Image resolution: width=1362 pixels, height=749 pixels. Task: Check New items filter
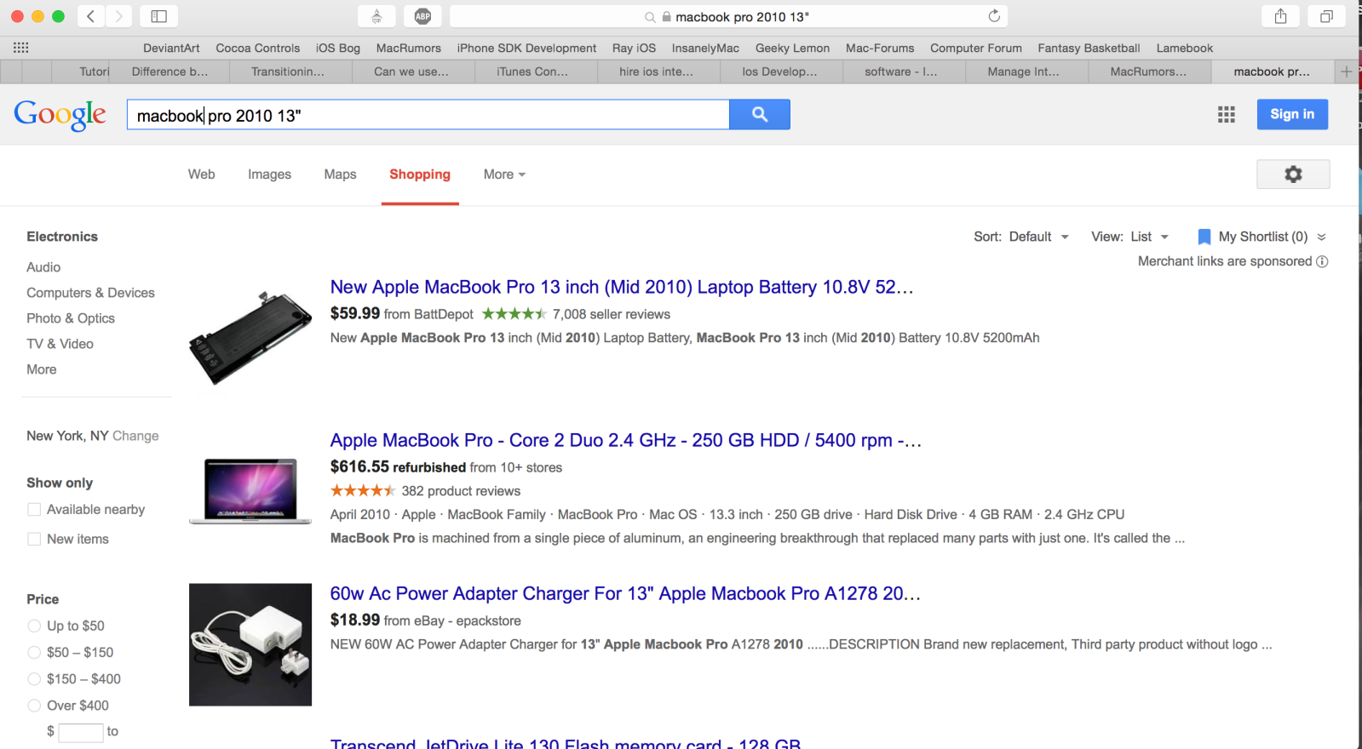[34, 539]
